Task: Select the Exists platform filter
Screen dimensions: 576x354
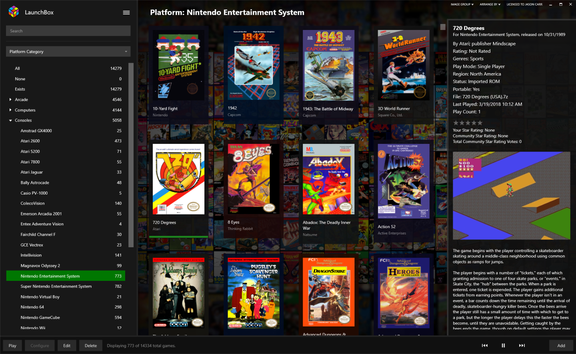Action: [x=66, y=89]
